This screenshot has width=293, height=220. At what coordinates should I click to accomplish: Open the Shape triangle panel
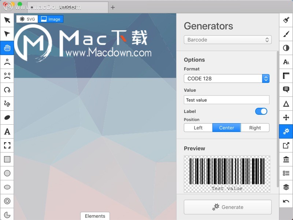286,104
